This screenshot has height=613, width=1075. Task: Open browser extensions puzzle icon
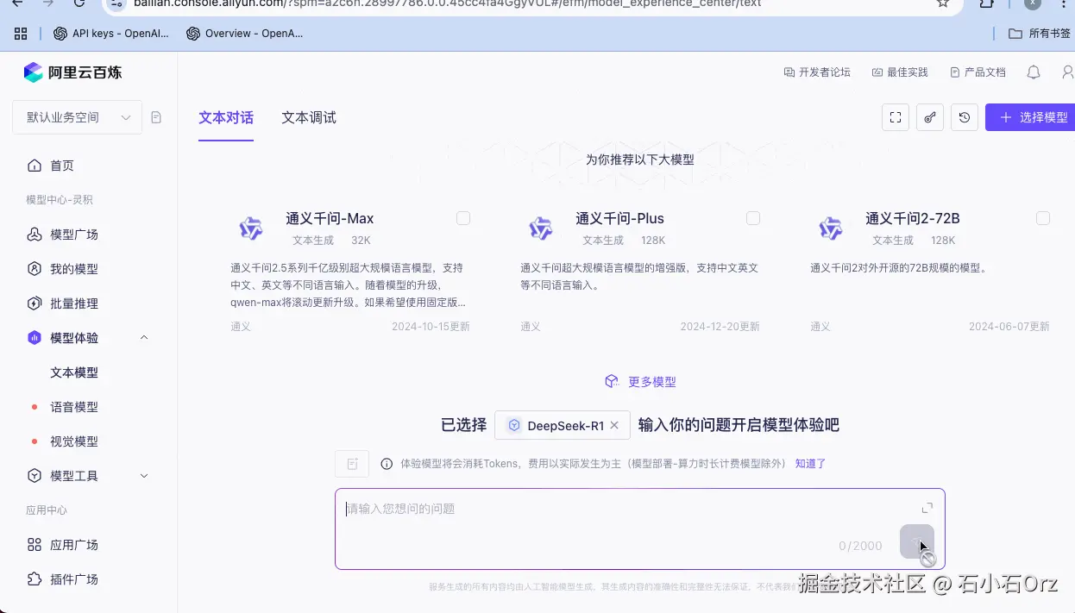[987, 3]
